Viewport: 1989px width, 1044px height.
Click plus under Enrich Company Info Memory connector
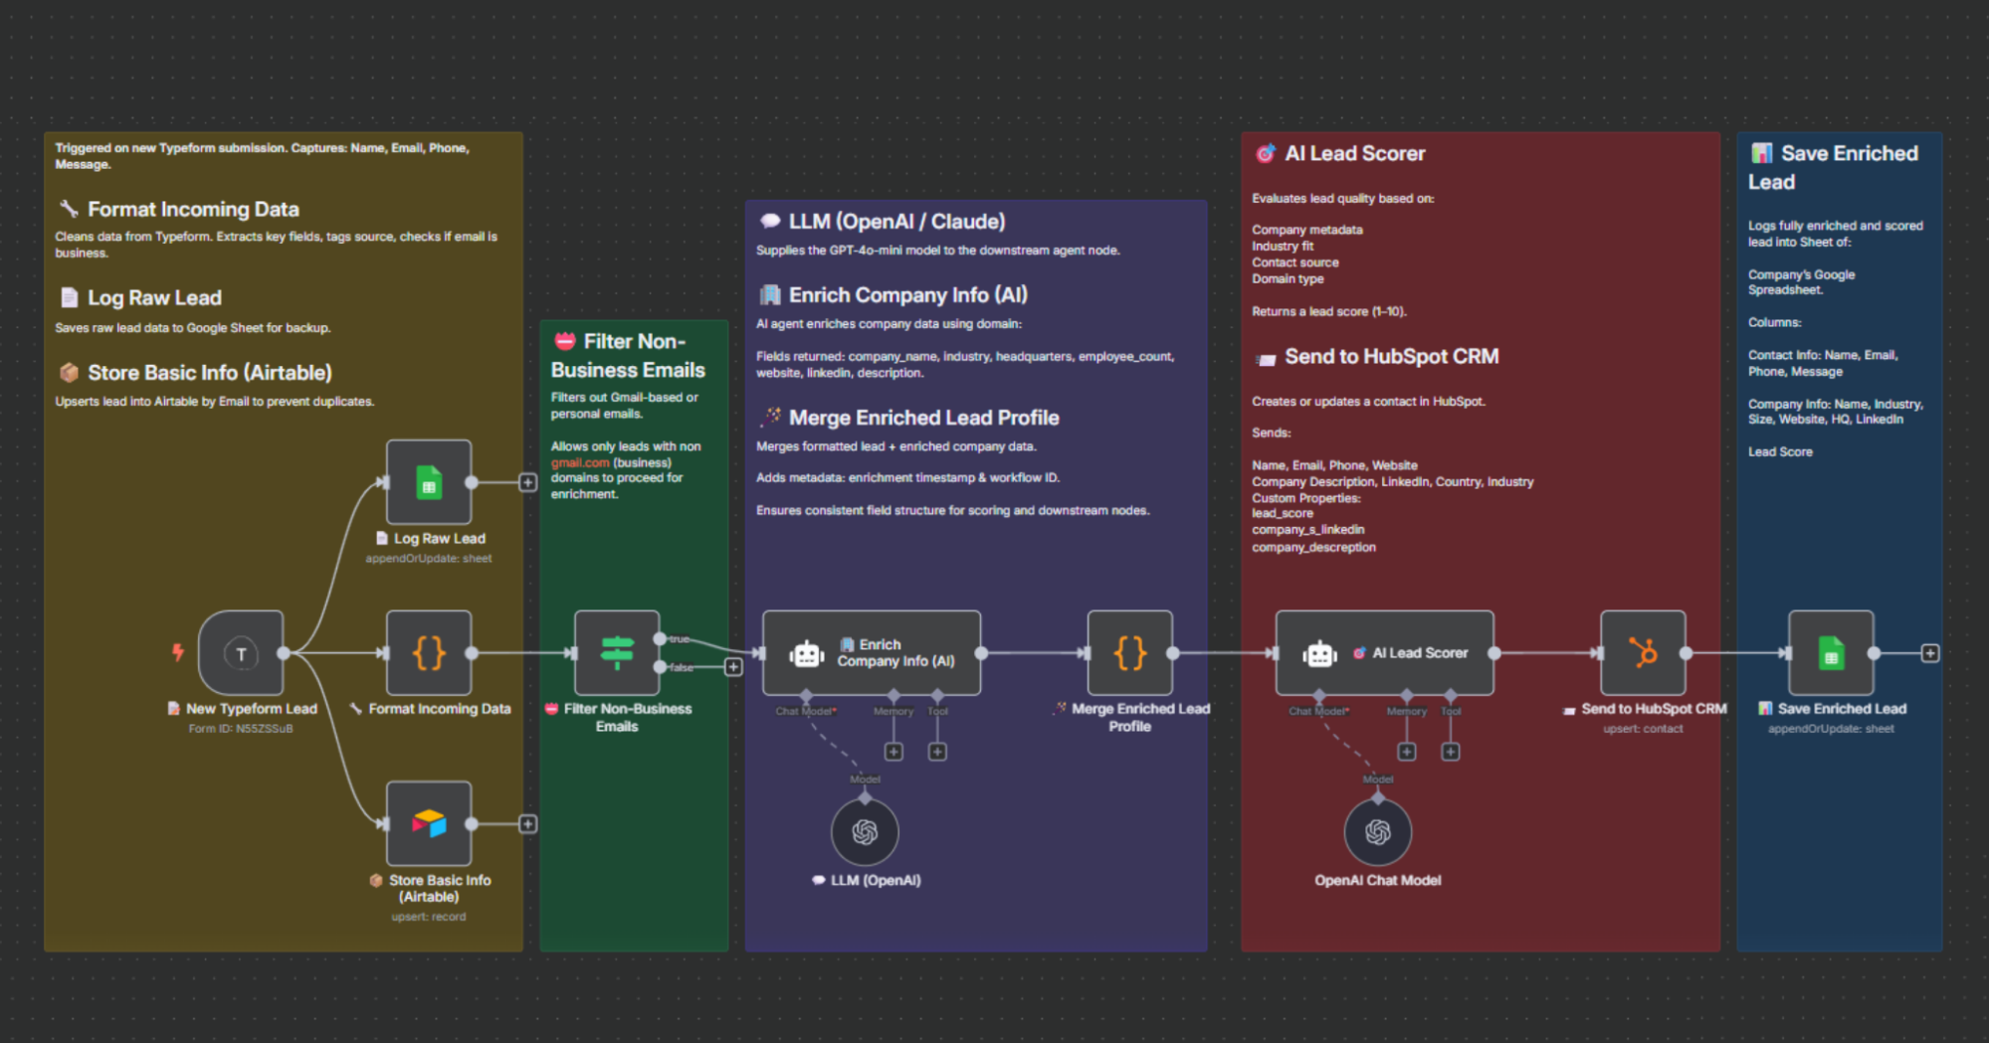click(x=893, y=752)
